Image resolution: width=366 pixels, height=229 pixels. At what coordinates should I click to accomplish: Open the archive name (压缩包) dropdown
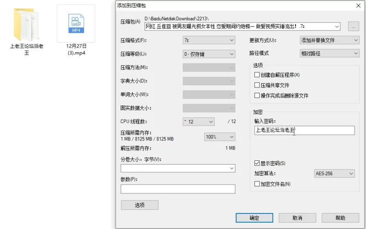(337, 27)
